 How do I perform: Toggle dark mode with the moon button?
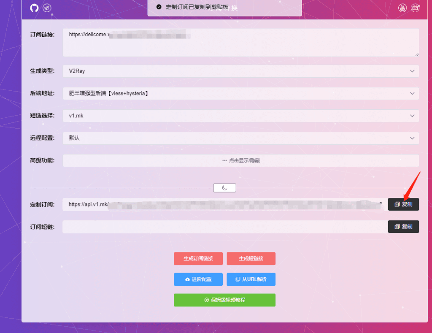(224, 188)
